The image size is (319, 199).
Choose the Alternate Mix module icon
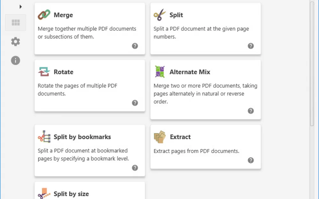coord(160,72)
